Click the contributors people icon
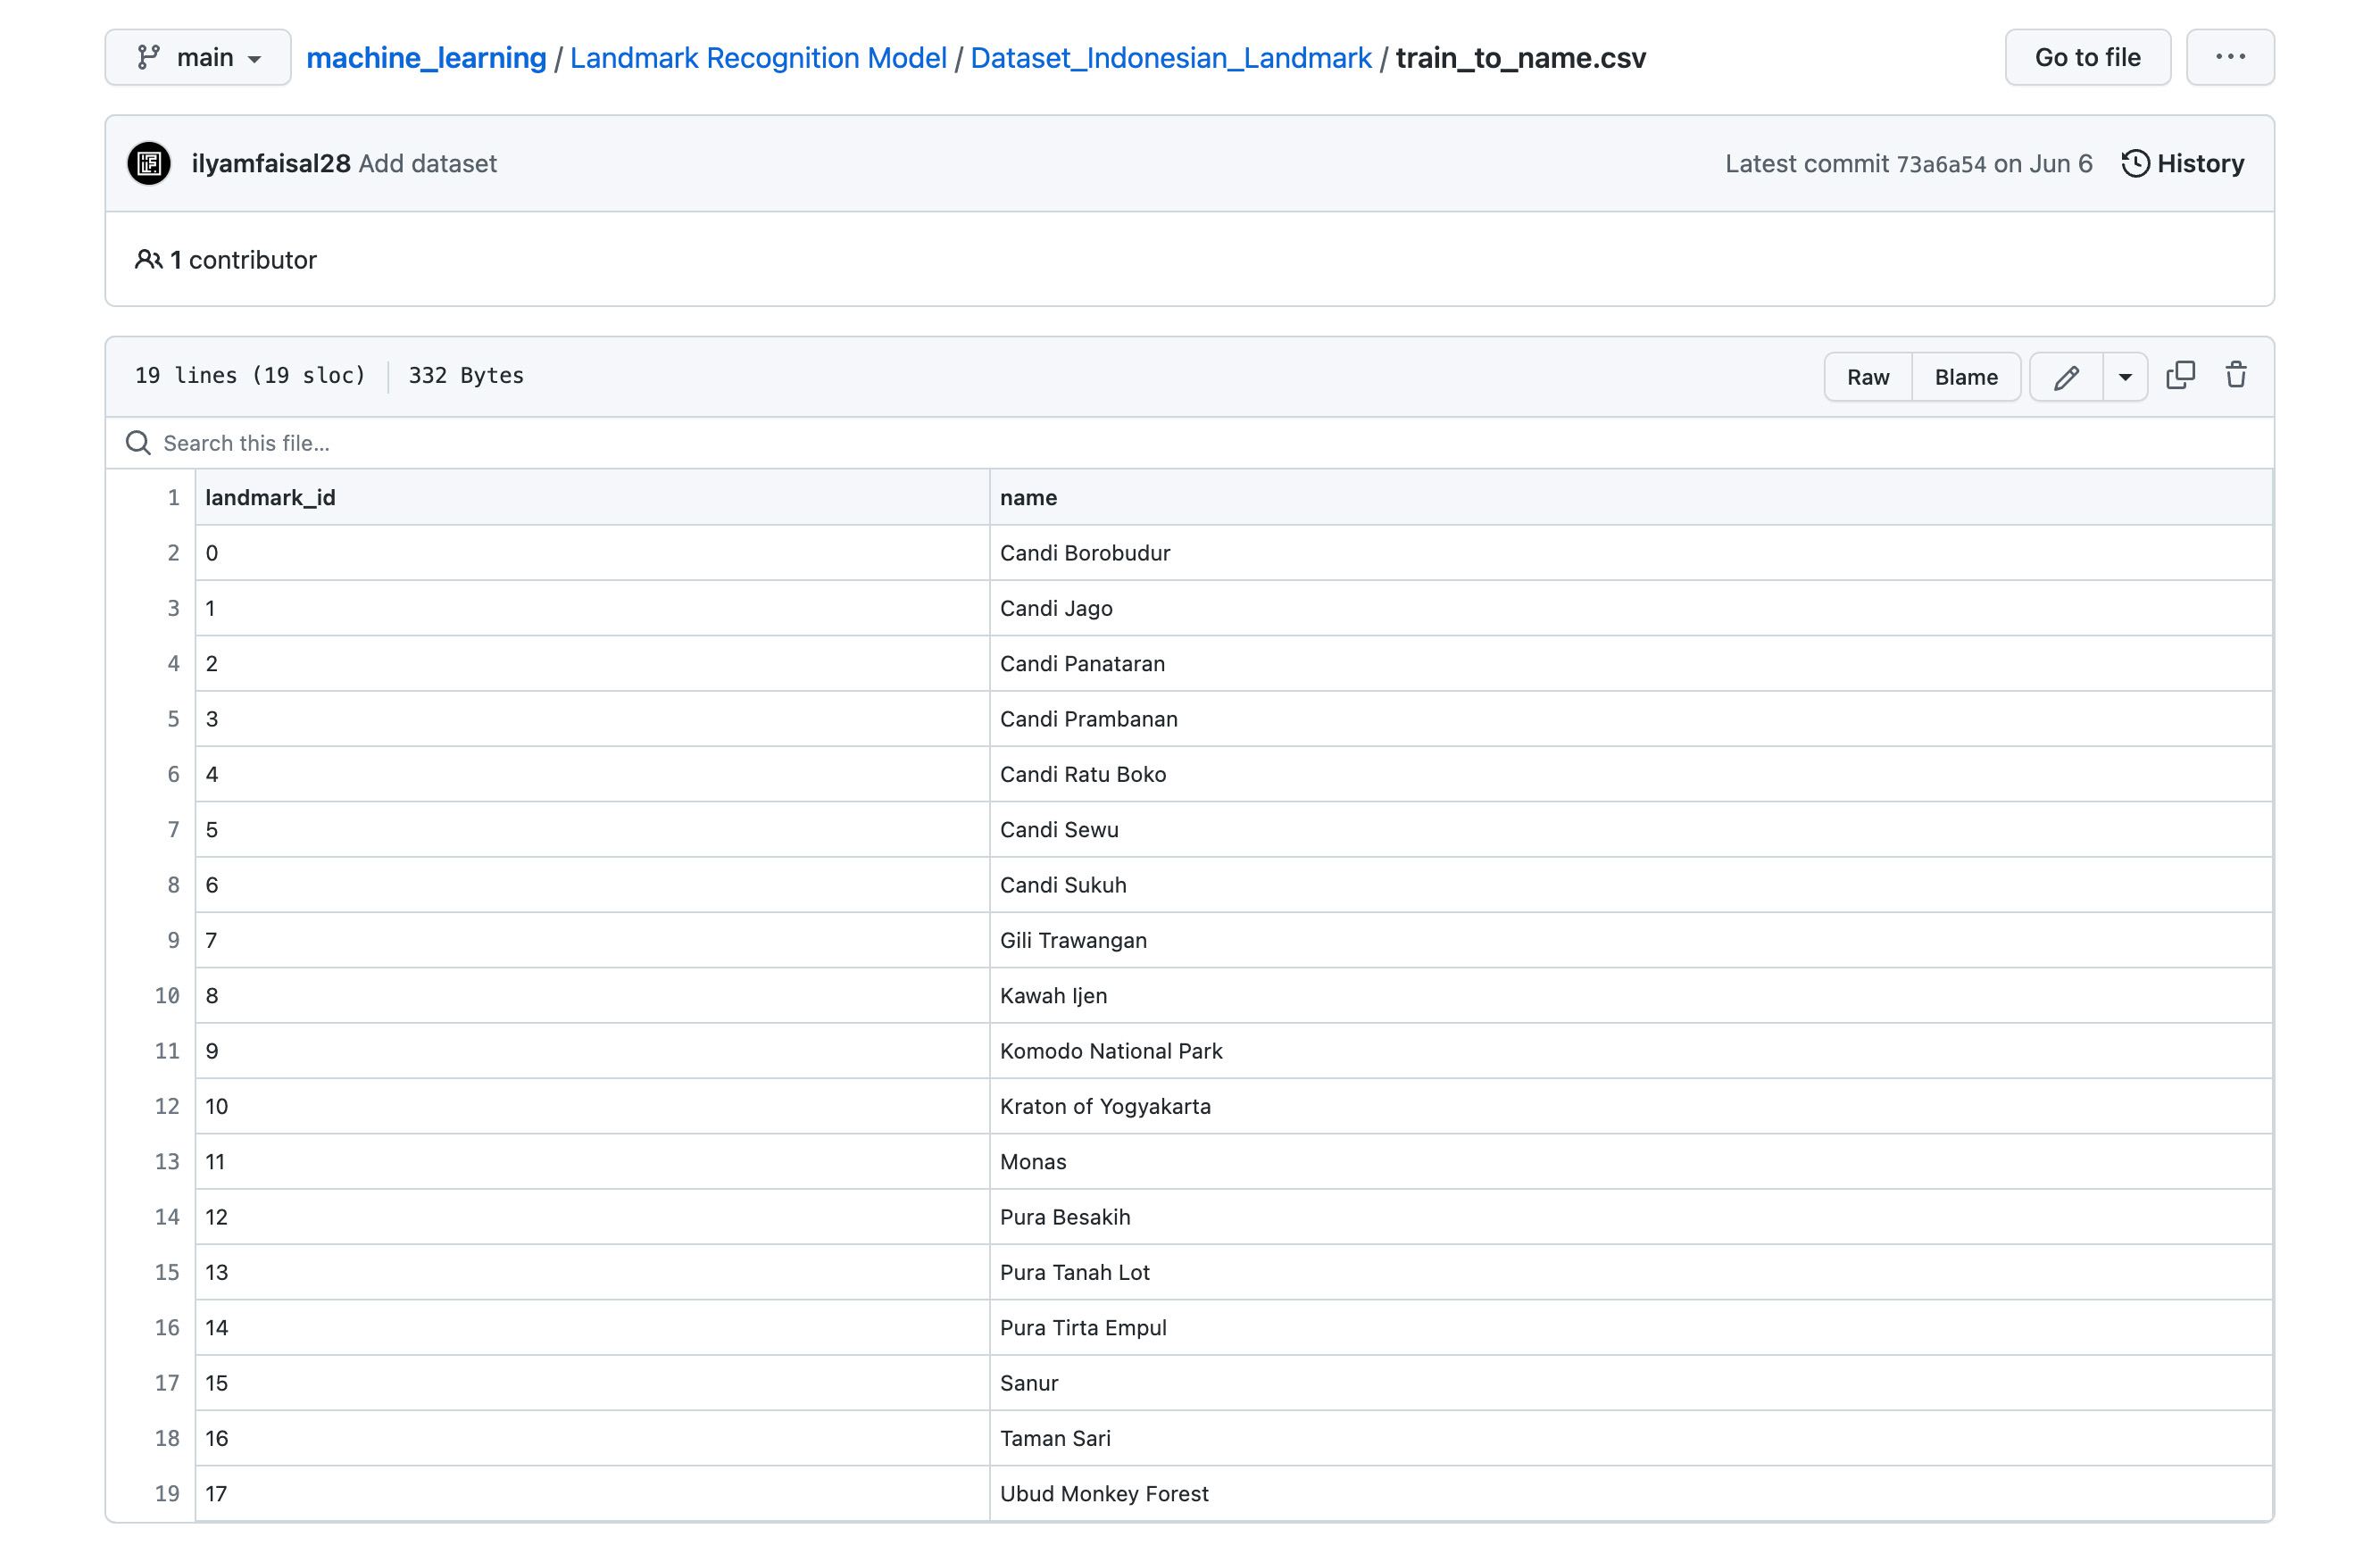Image resolution: width=2380 pixels, height=1562 pixels. [148, 260]
